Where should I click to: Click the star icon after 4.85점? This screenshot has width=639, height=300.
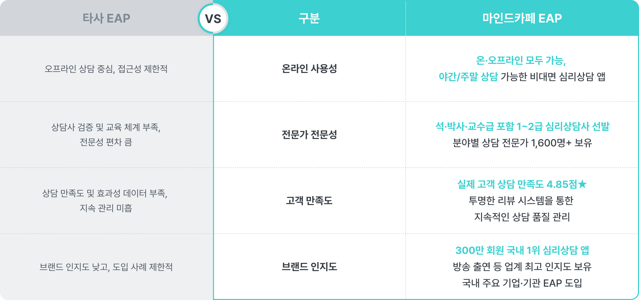(582, 184)
